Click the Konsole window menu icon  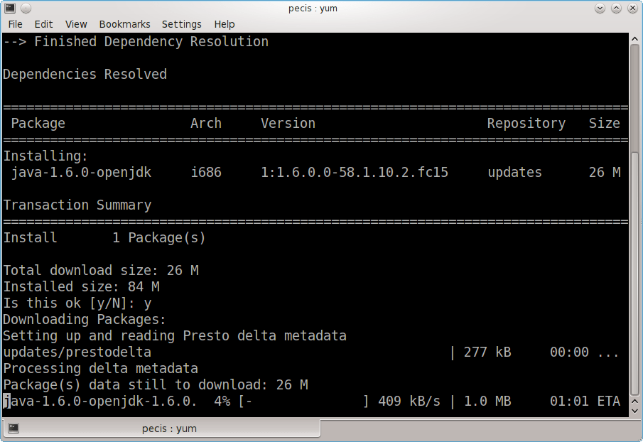(10, 8)
